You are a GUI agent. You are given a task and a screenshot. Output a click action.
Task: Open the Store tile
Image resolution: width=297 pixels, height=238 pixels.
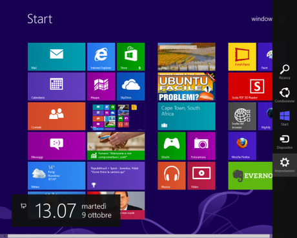(x=131, y=57)
